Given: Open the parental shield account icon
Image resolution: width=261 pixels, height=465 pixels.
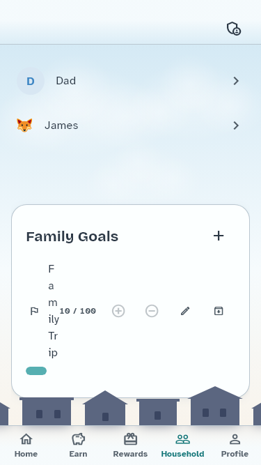Looking at the screenshot, I should click(233, 29).
